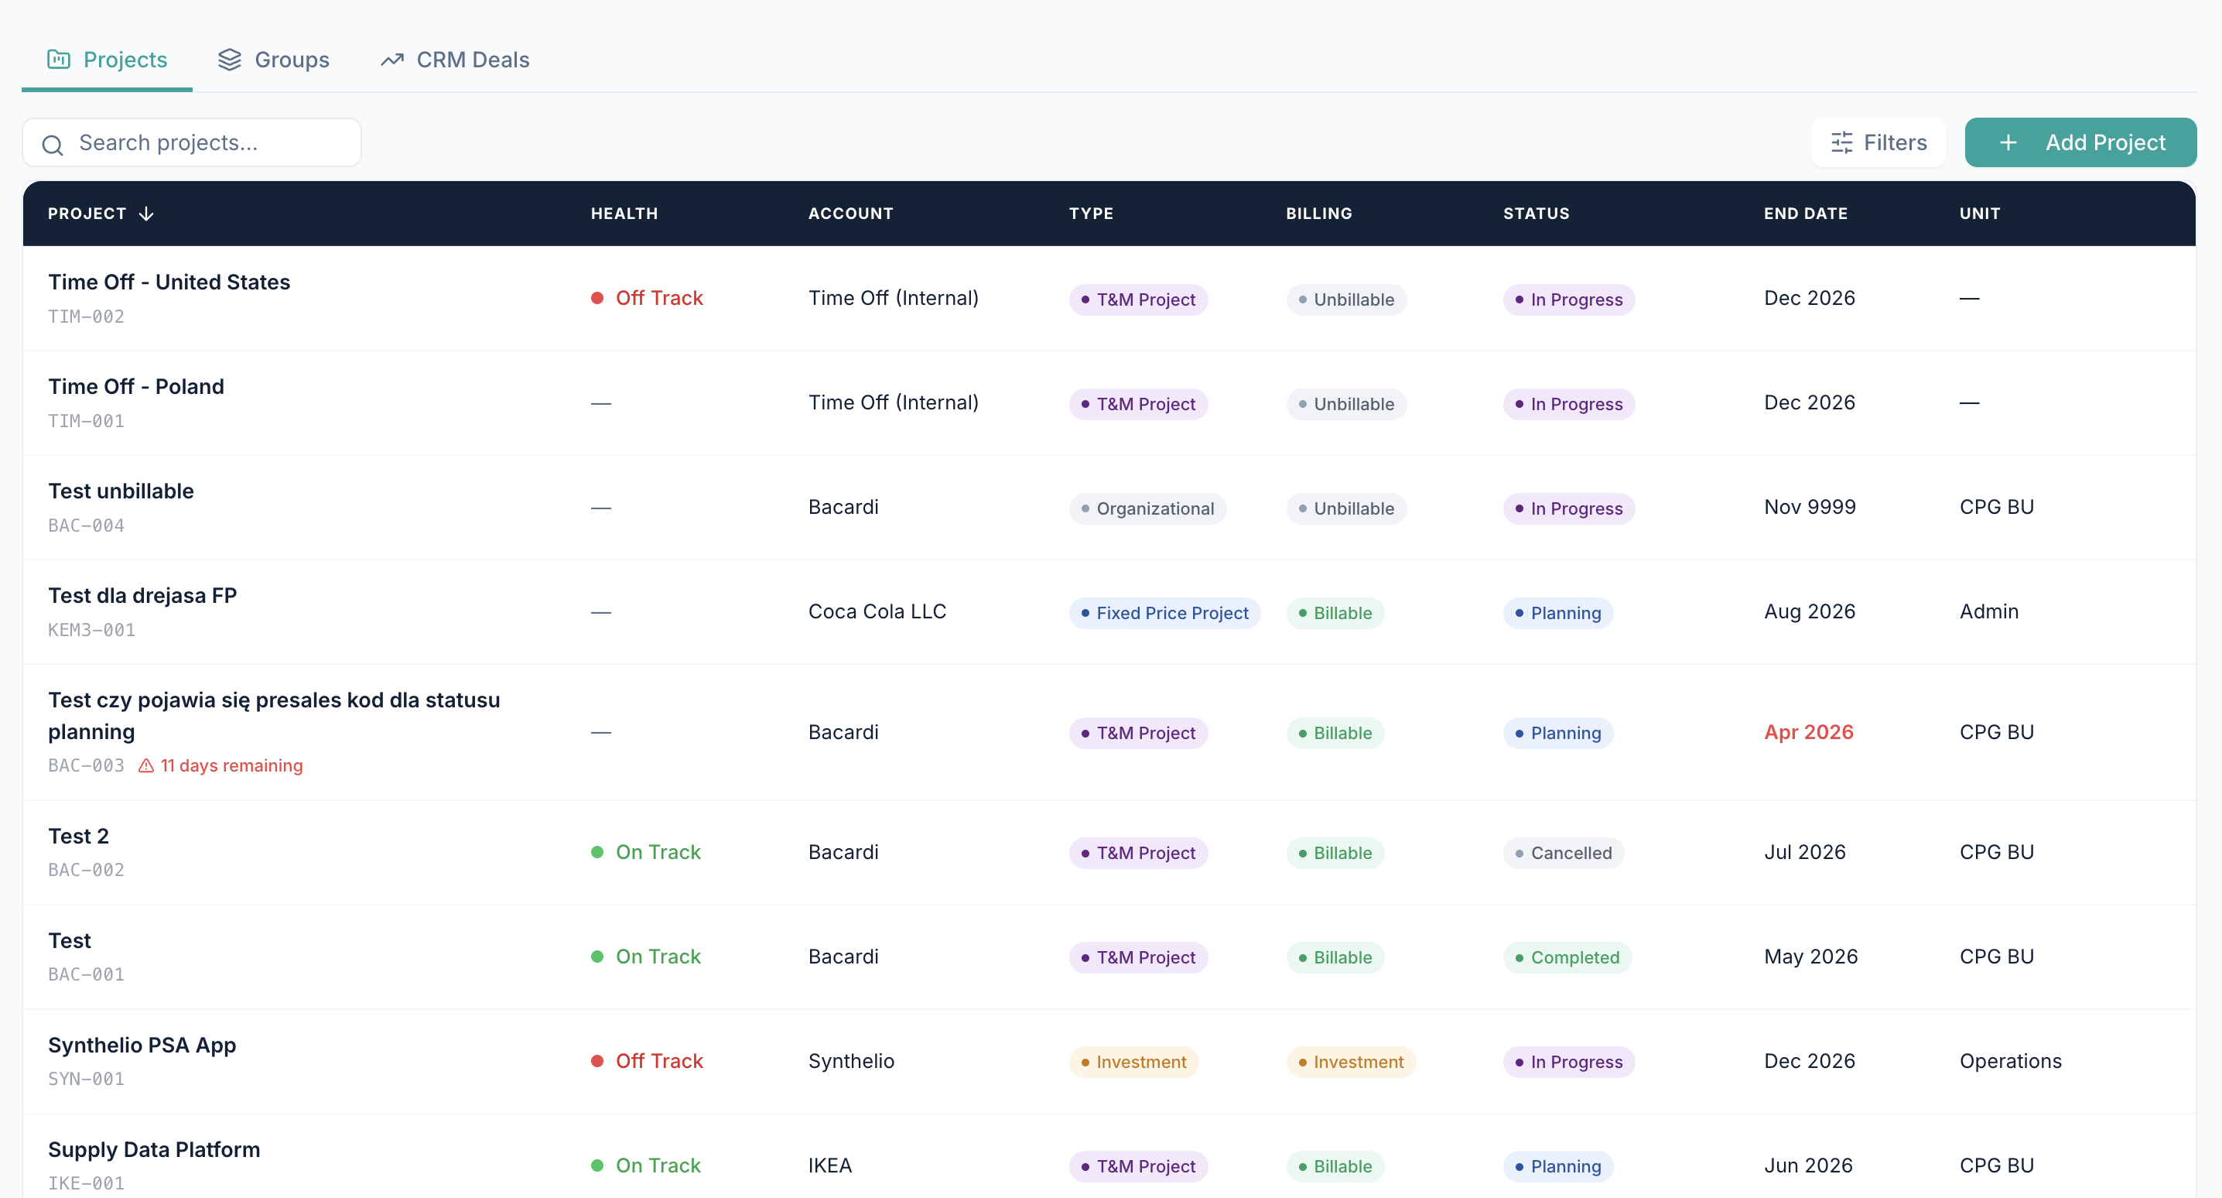Click the red Apr 2026 end date
This screenshot has width=2222, height=1198.
[x=1809, y=732]
